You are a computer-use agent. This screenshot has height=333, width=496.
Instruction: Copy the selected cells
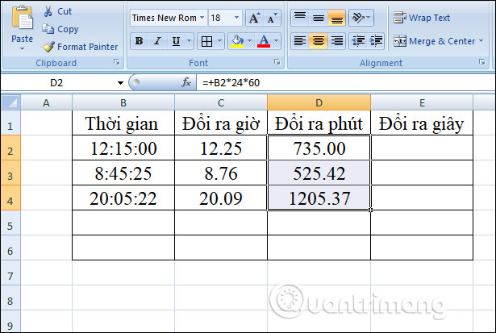pyautogui.click(x=60, y=29)
